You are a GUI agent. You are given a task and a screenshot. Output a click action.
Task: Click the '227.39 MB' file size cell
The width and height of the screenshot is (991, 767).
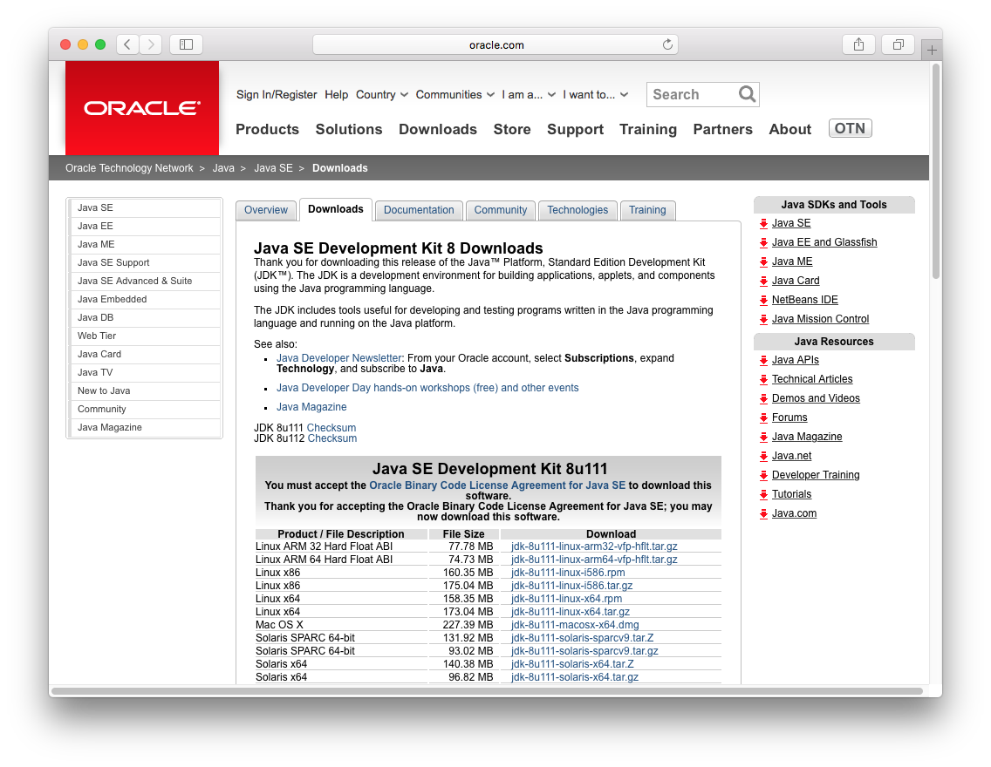464,625
